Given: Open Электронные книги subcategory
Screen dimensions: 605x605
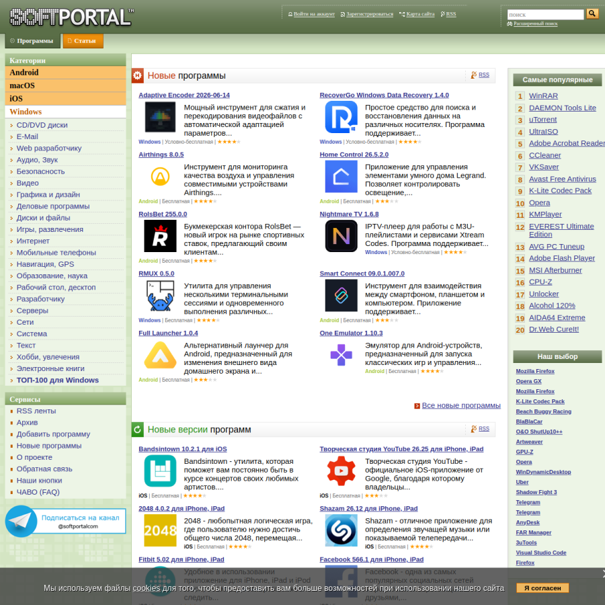Looking at the screenshot, I should (x=50, y=368).
